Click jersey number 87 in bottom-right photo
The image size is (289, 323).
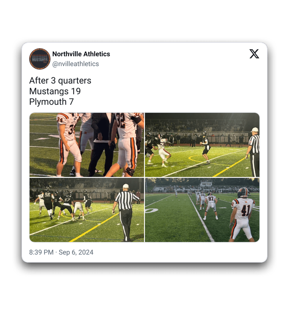click(x=211, y=199)
